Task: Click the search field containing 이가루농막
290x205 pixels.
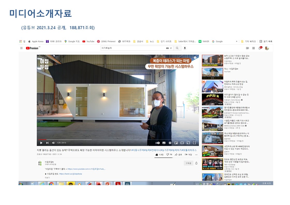Action: point(133,48)
